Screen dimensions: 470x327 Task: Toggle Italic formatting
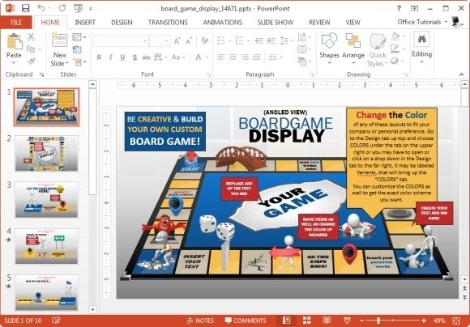tap(110, 57)
